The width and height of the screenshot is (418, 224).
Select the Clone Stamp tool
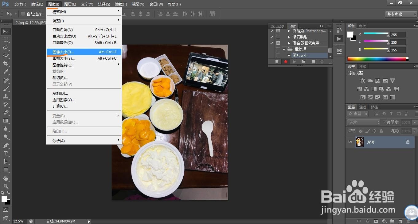pos(6,97)
